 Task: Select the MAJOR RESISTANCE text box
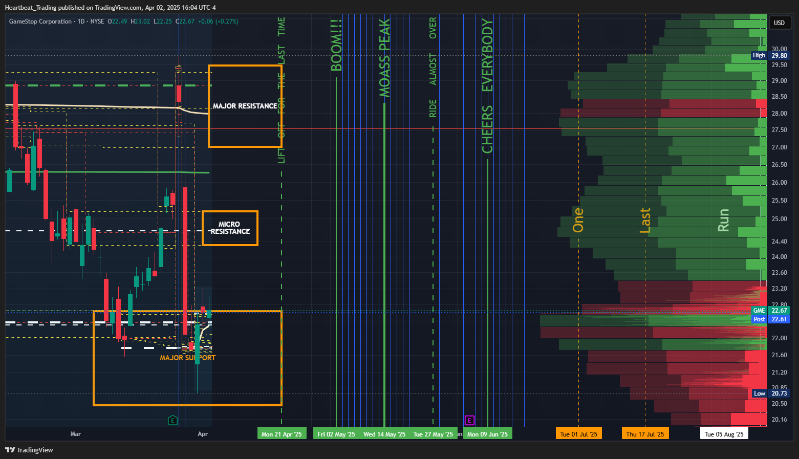pyautogui.click(x=245, y=106)
